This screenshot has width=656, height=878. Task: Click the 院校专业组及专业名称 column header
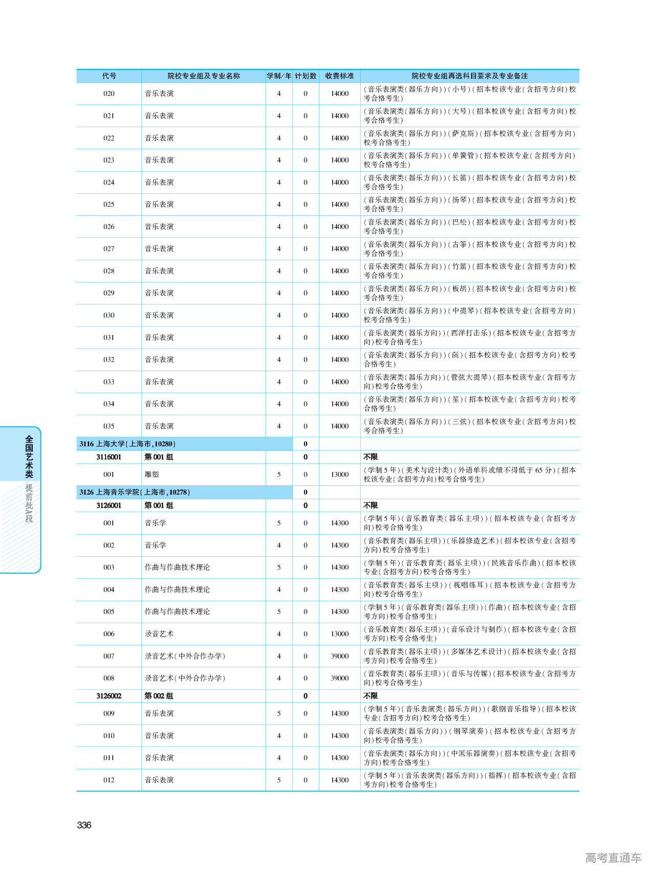click(203, 76)
